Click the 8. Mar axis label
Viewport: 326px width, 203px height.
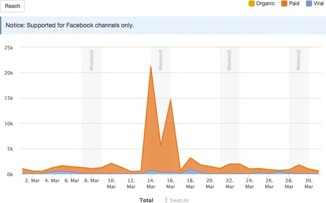pyautogui.click(x=91, y=181)
